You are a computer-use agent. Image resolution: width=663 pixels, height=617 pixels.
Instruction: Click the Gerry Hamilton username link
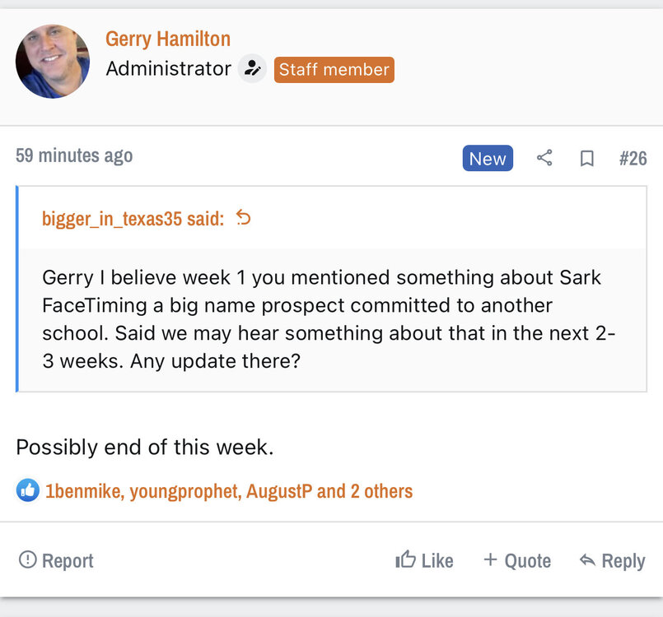168,39
